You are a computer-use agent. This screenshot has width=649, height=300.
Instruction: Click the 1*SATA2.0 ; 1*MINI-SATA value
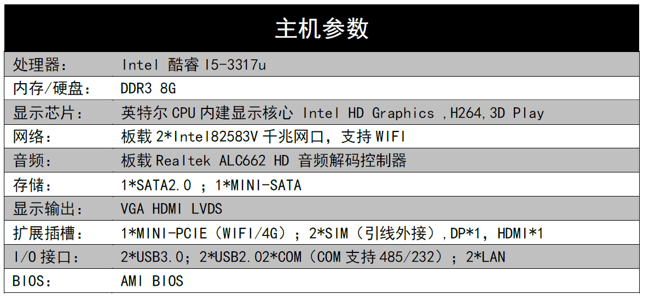pyautogui.click(x=211, y=185)
